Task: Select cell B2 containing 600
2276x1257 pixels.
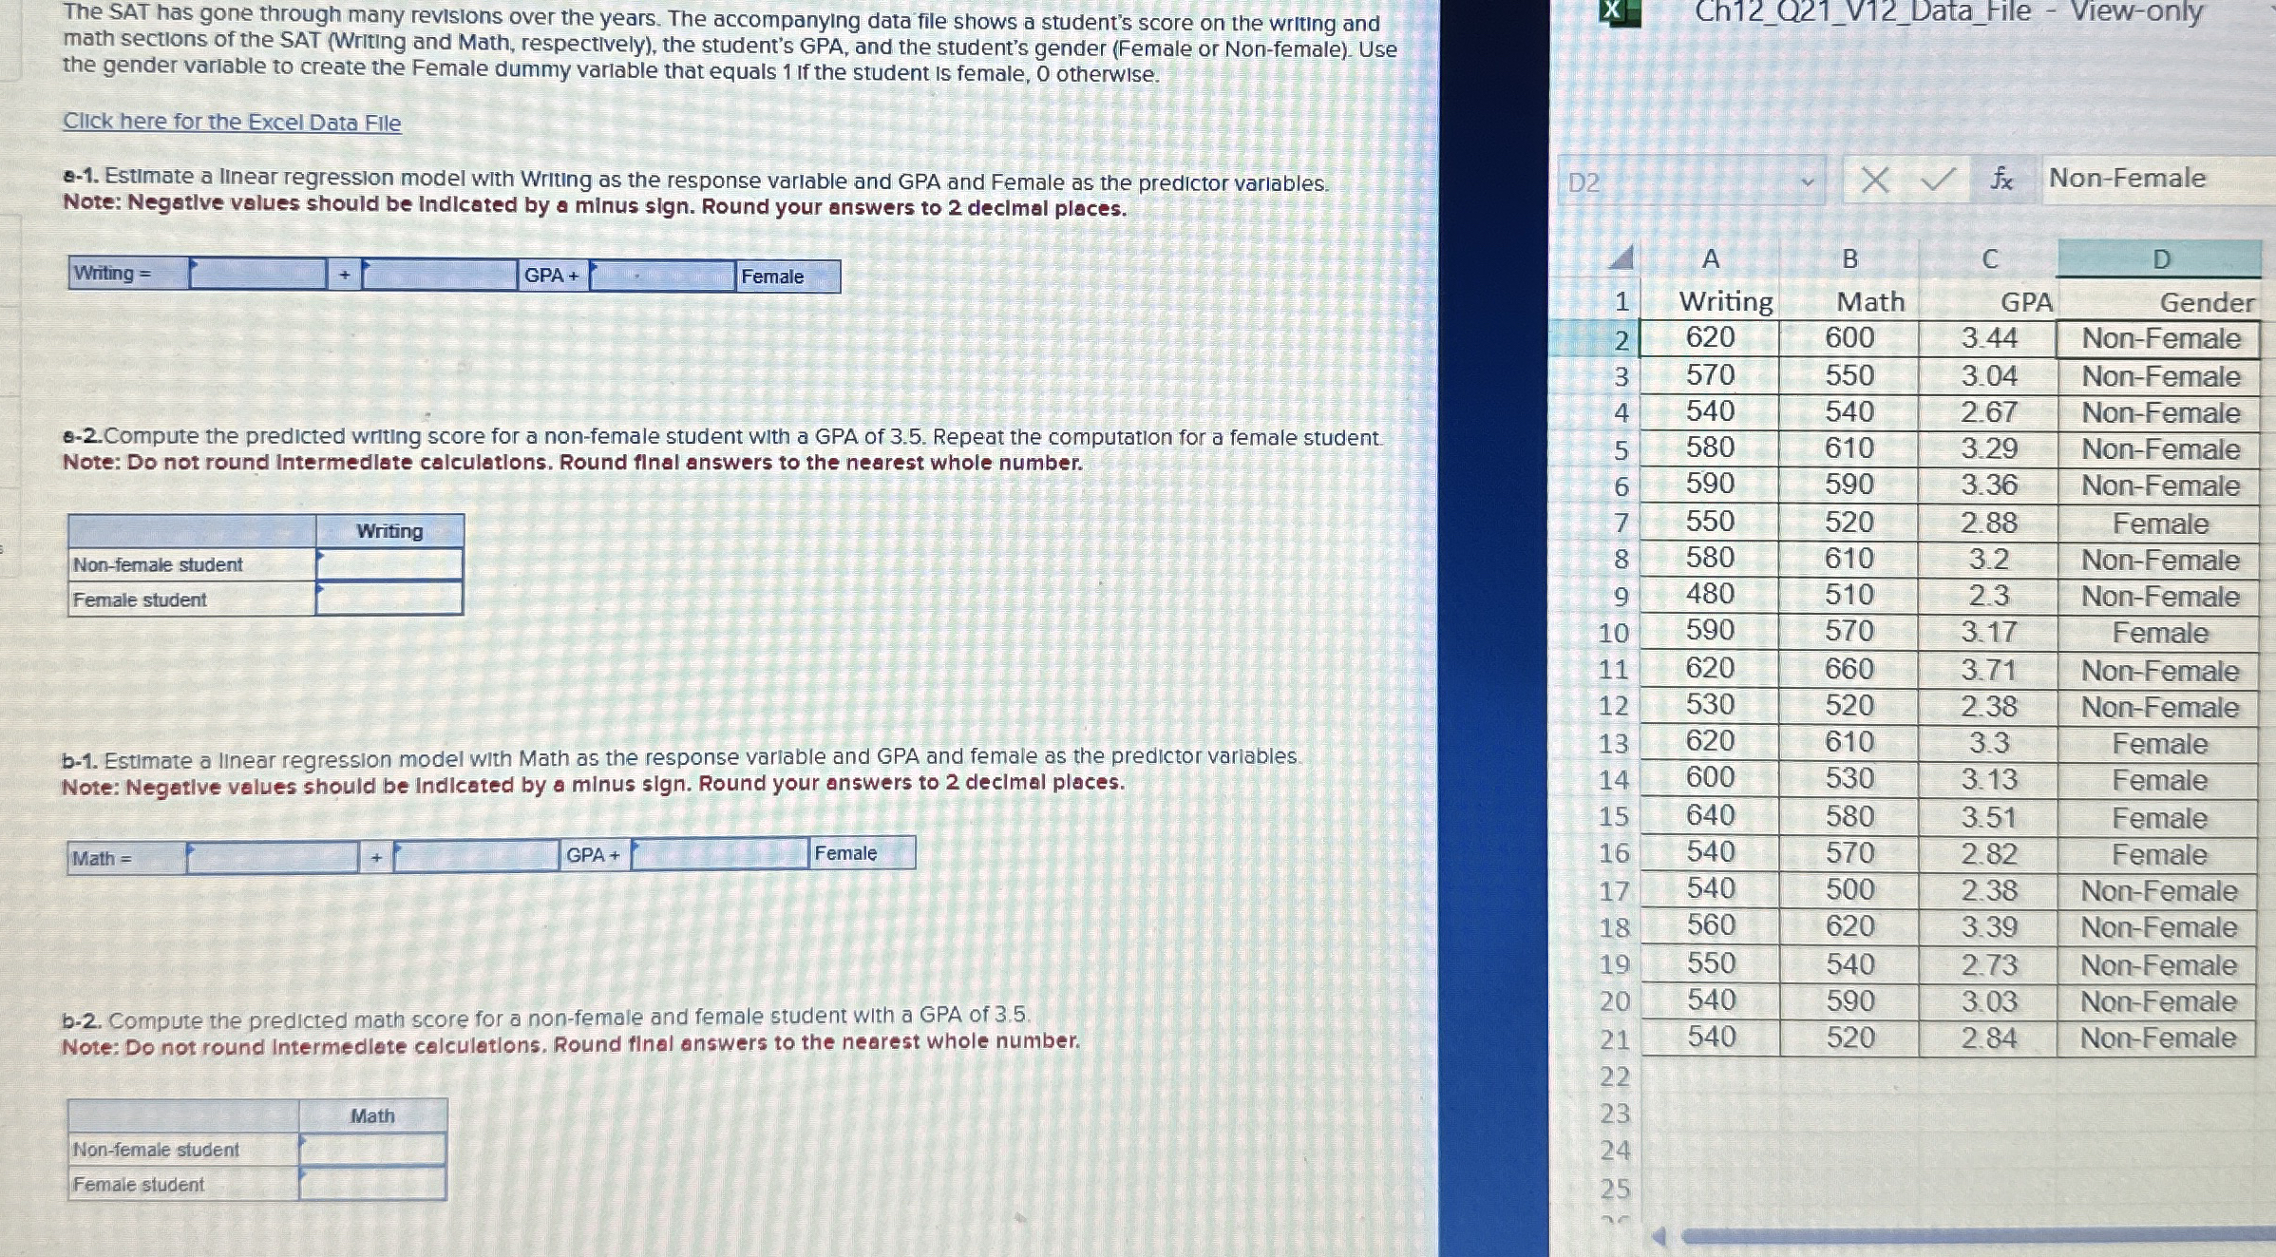Action: (x=1849, y=338)
